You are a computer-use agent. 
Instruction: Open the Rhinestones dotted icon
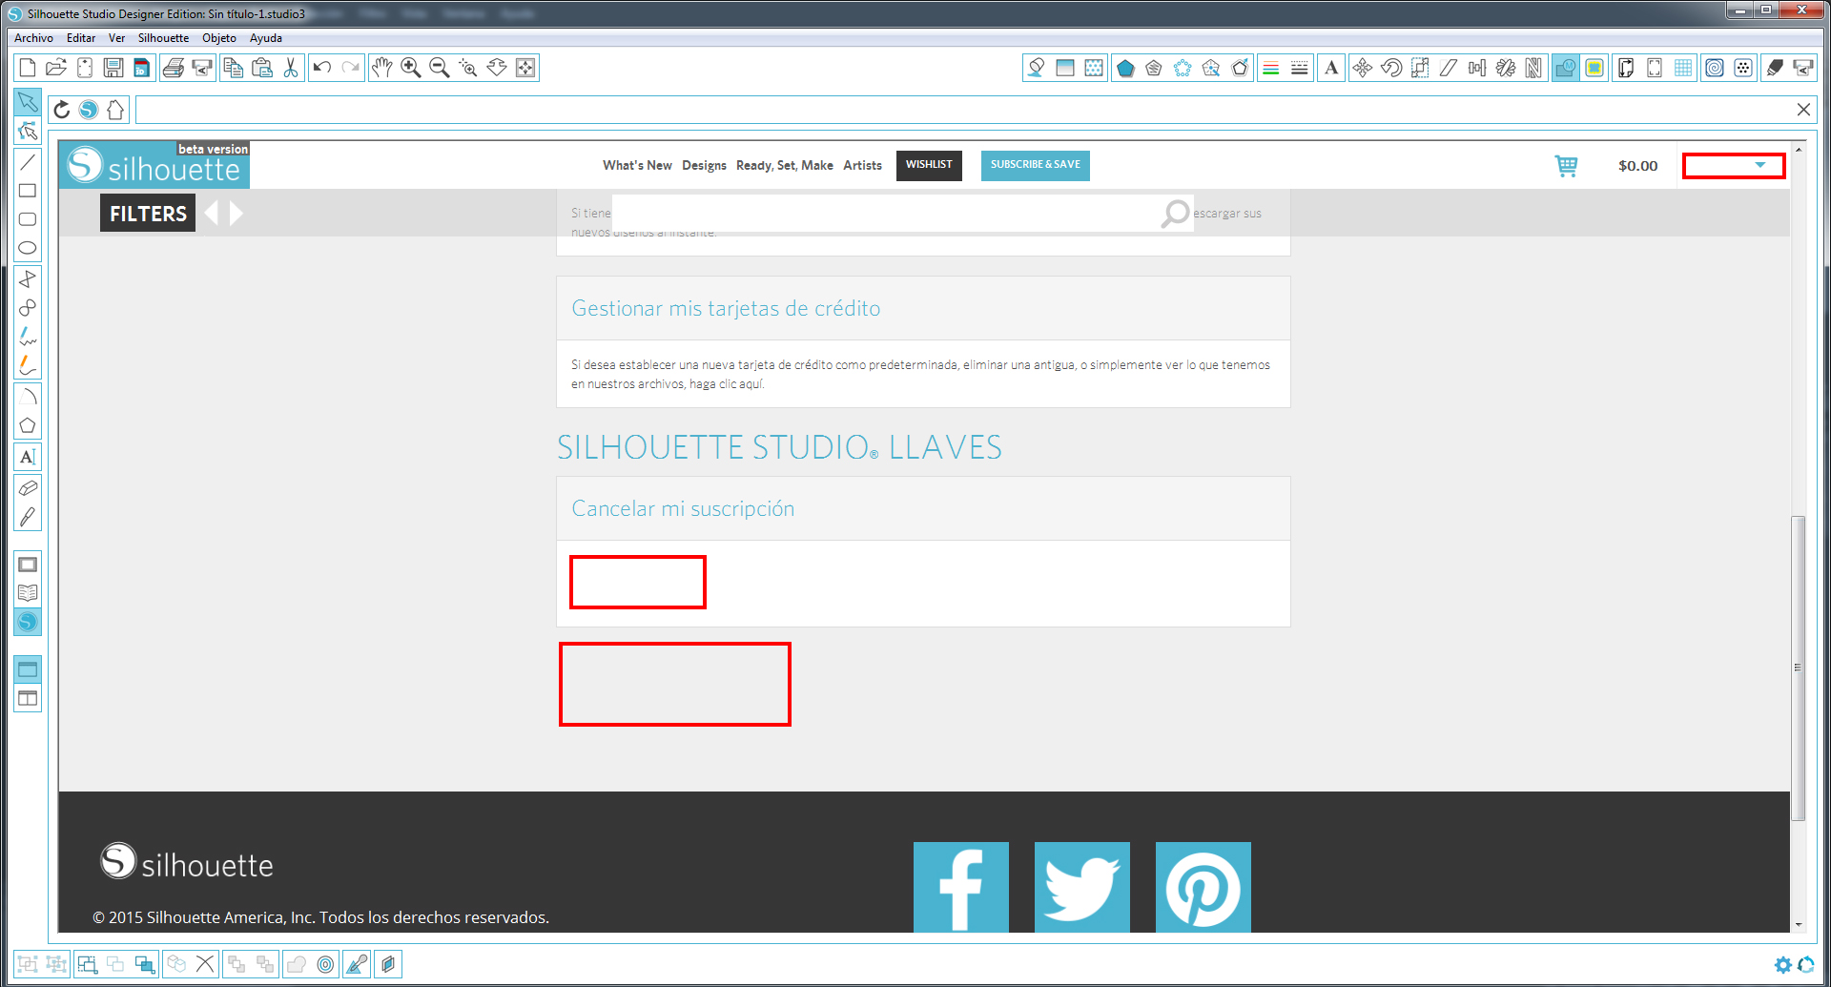[1743, 68]
